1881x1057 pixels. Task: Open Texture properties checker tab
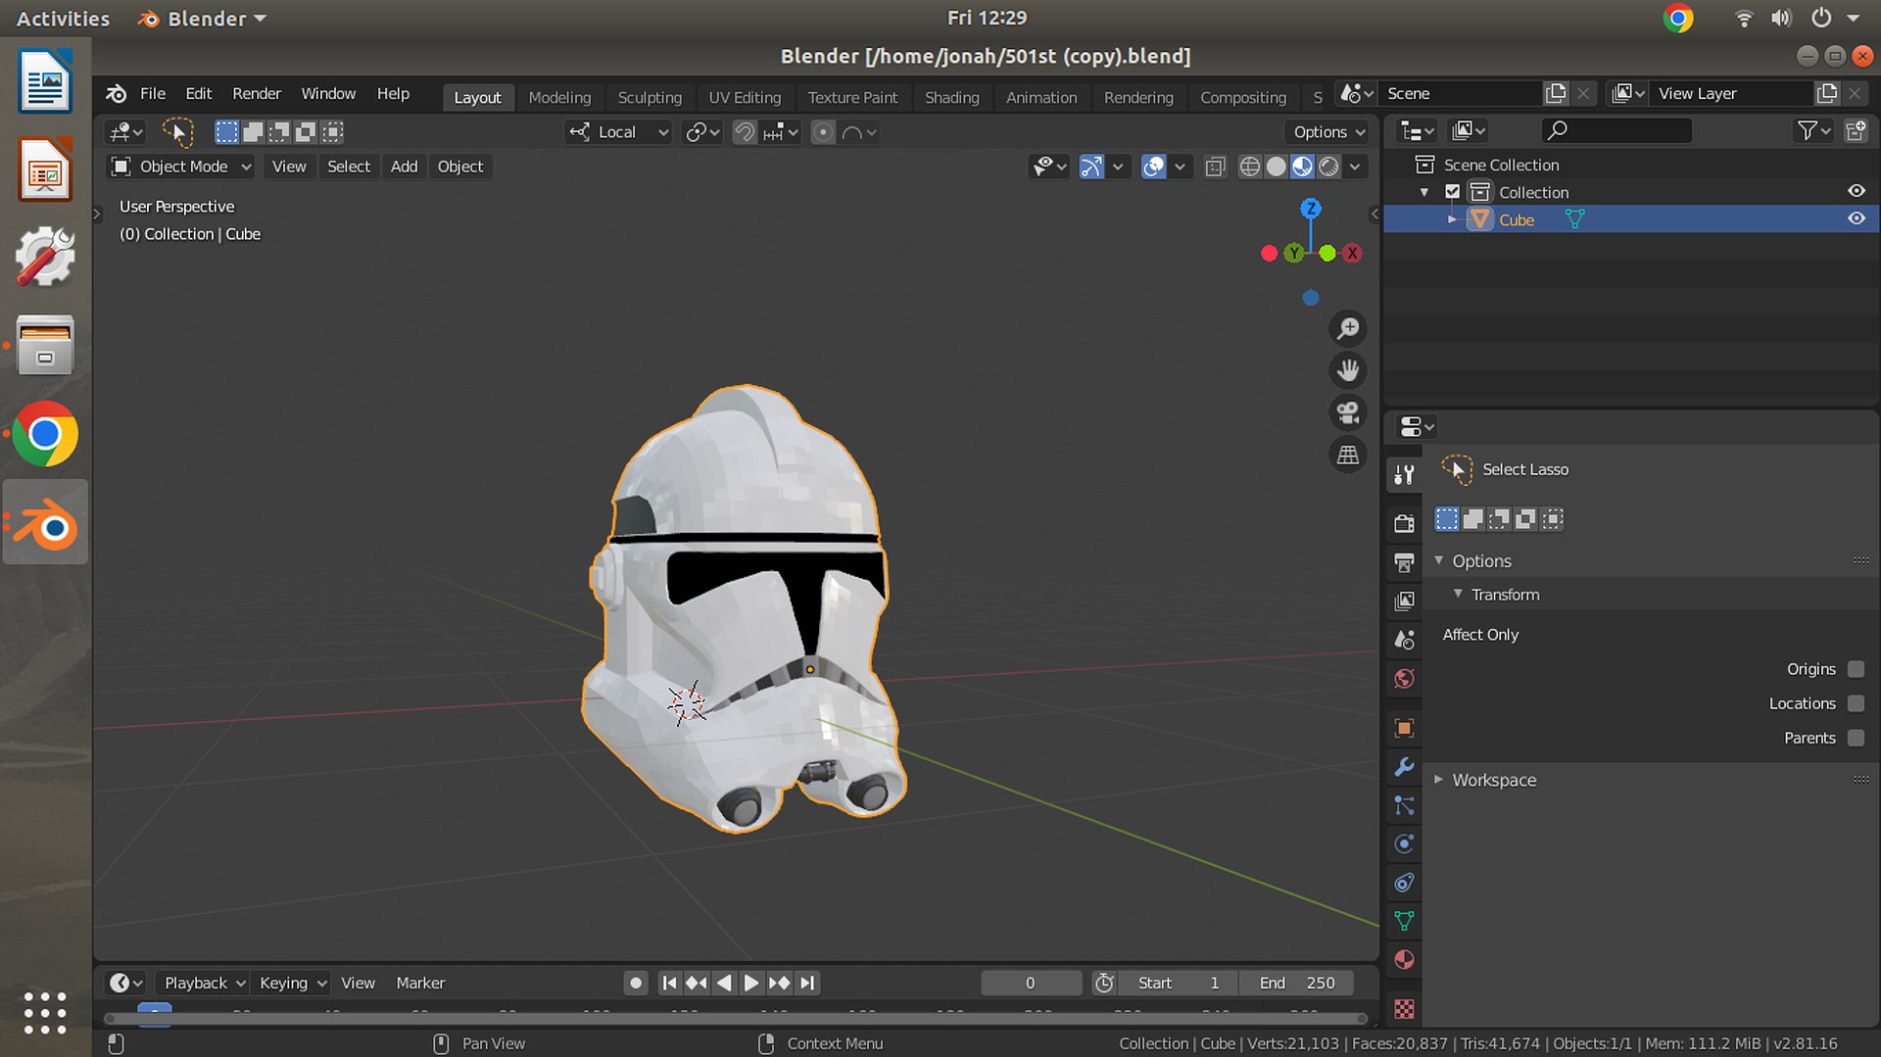click(x=1404, y=1008)
